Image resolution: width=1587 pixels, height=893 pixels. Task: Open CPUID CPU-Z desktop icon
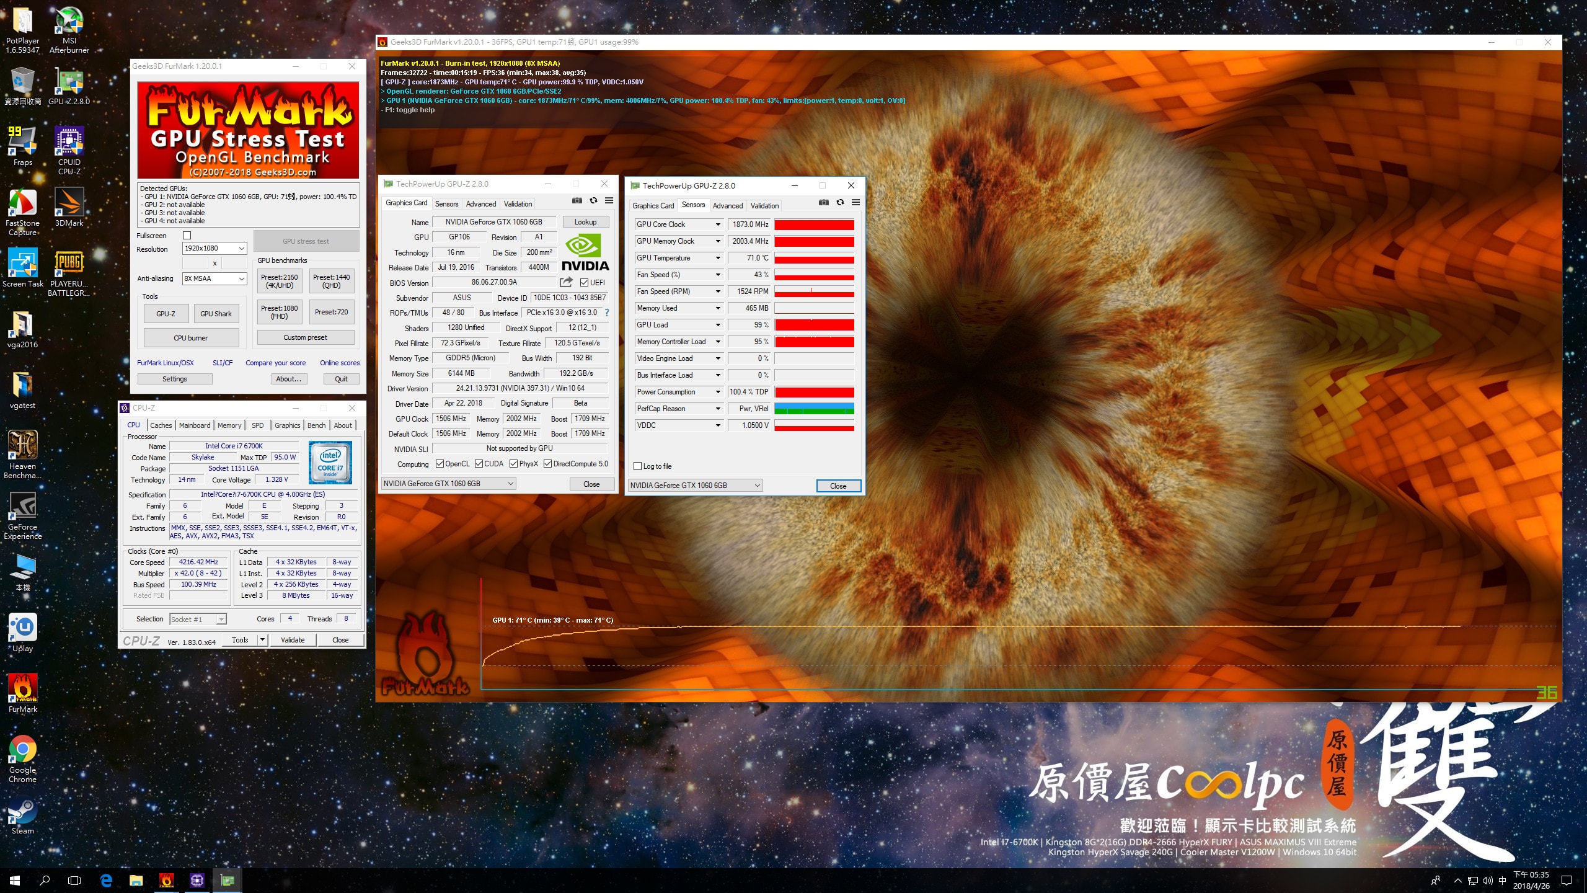pos(69,152)
